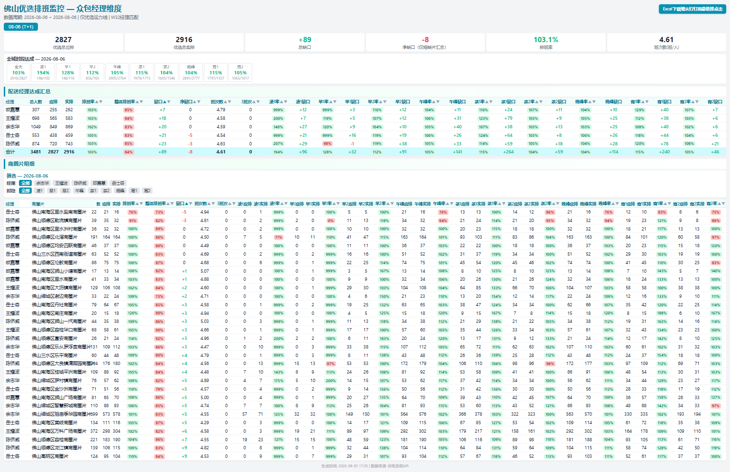Toggle manager filter chip 余志华
730x472 pixels.
(43, 183)
